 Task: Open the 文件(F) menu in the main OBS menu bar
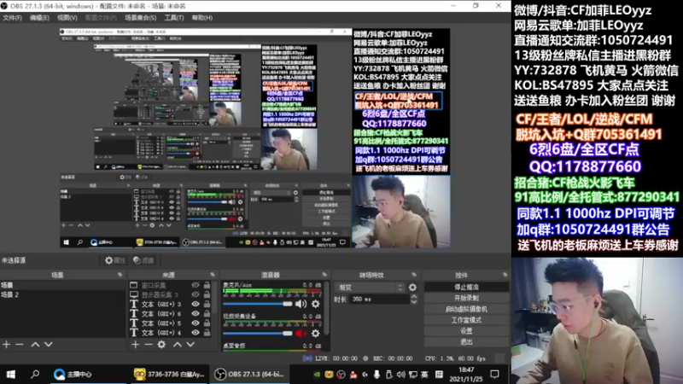12,18
